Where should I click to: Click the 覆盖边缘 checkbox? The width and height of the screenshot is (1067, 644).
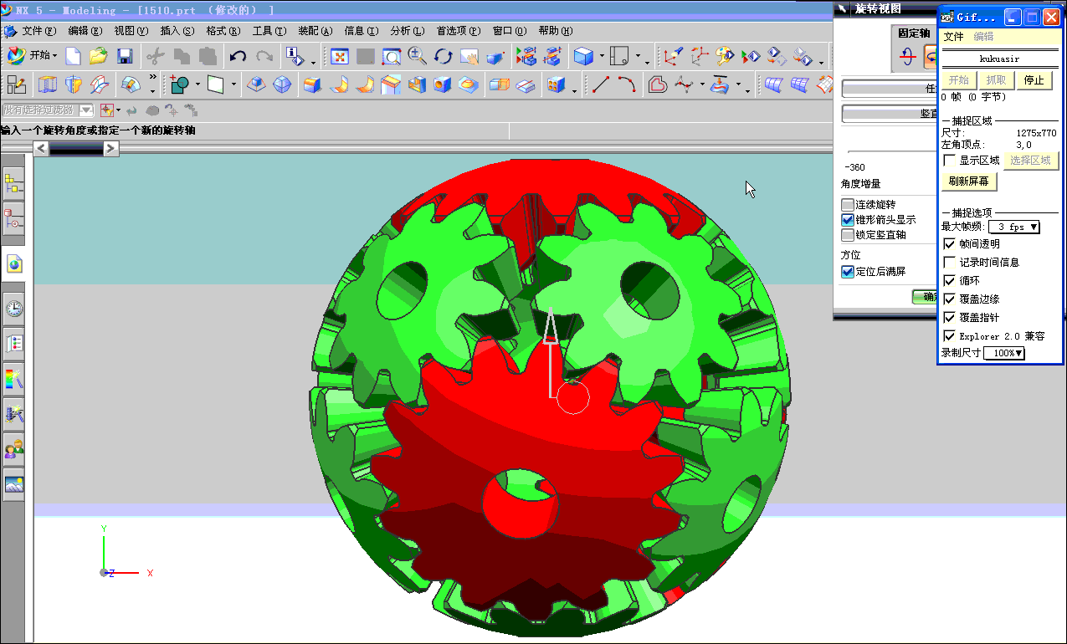(949, 299)
